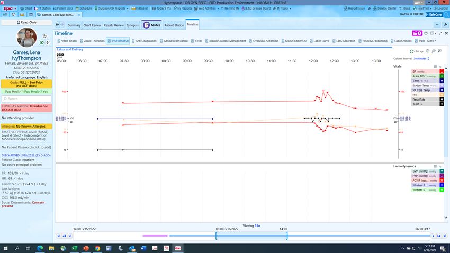Toggle the Resp Rate series black swatch
Screen dimensions: 450x253
tap(442, 100)
